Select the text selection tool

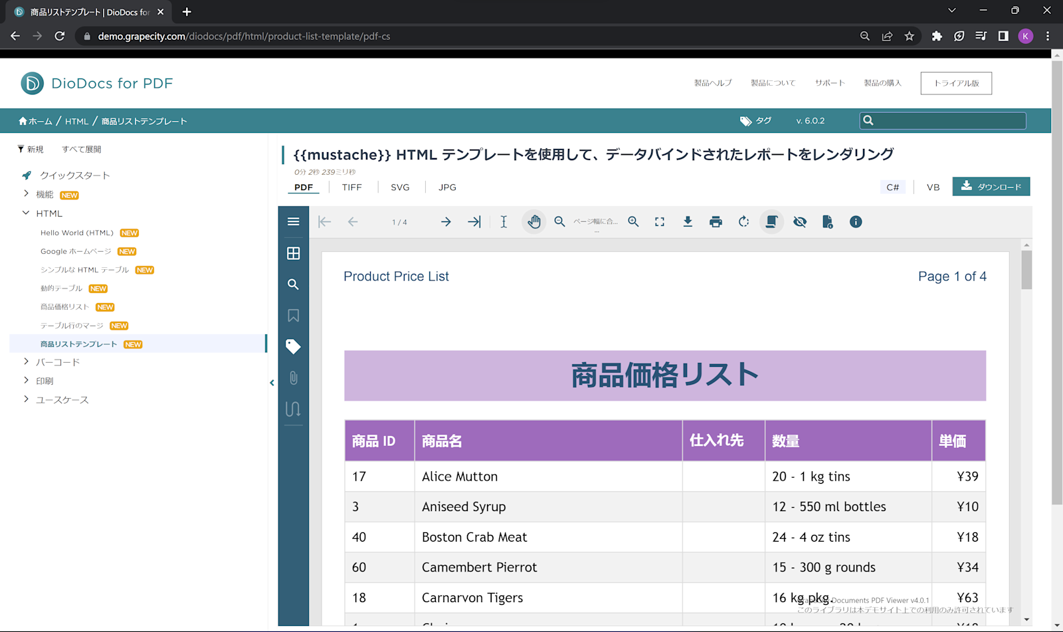click(504, 222)
